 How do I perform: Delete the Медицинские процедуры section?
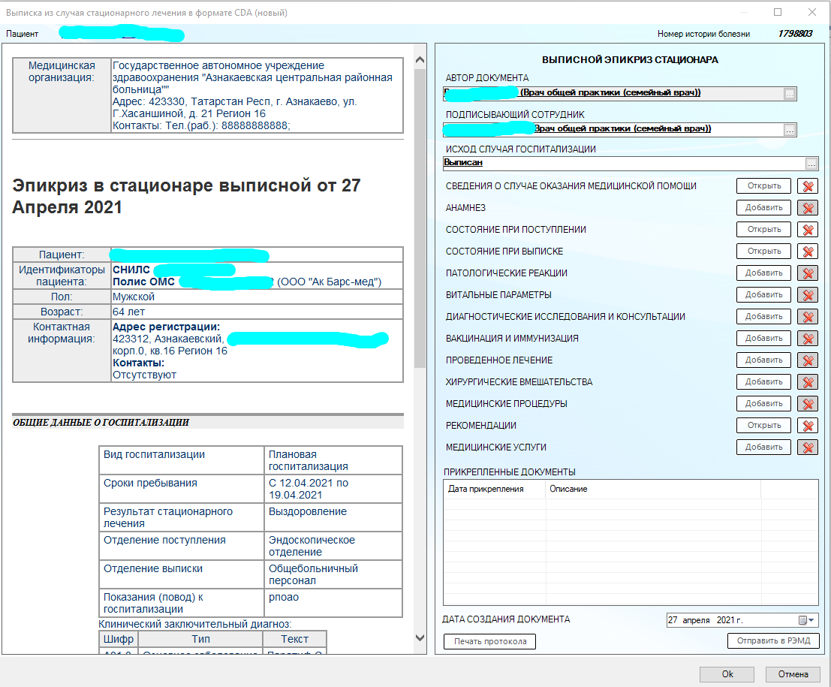pyautogui.click(x=808, y=403)
